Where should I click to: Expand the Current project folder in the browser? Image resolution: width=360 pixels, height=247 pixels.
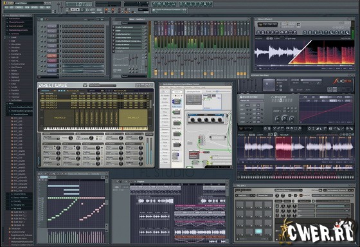click(16, 26)
